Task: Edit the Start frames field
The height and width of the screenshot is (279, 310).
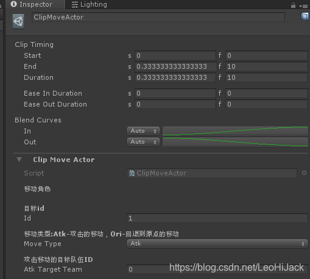Action: tap(267, 55)
